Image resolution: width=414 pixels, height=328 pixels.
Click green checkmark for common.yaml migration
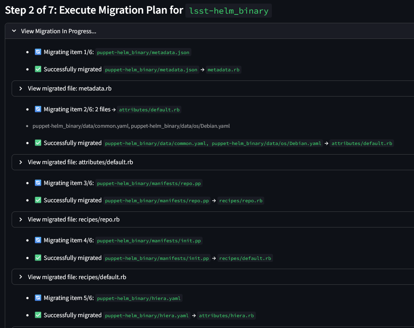tap(38, 143)
